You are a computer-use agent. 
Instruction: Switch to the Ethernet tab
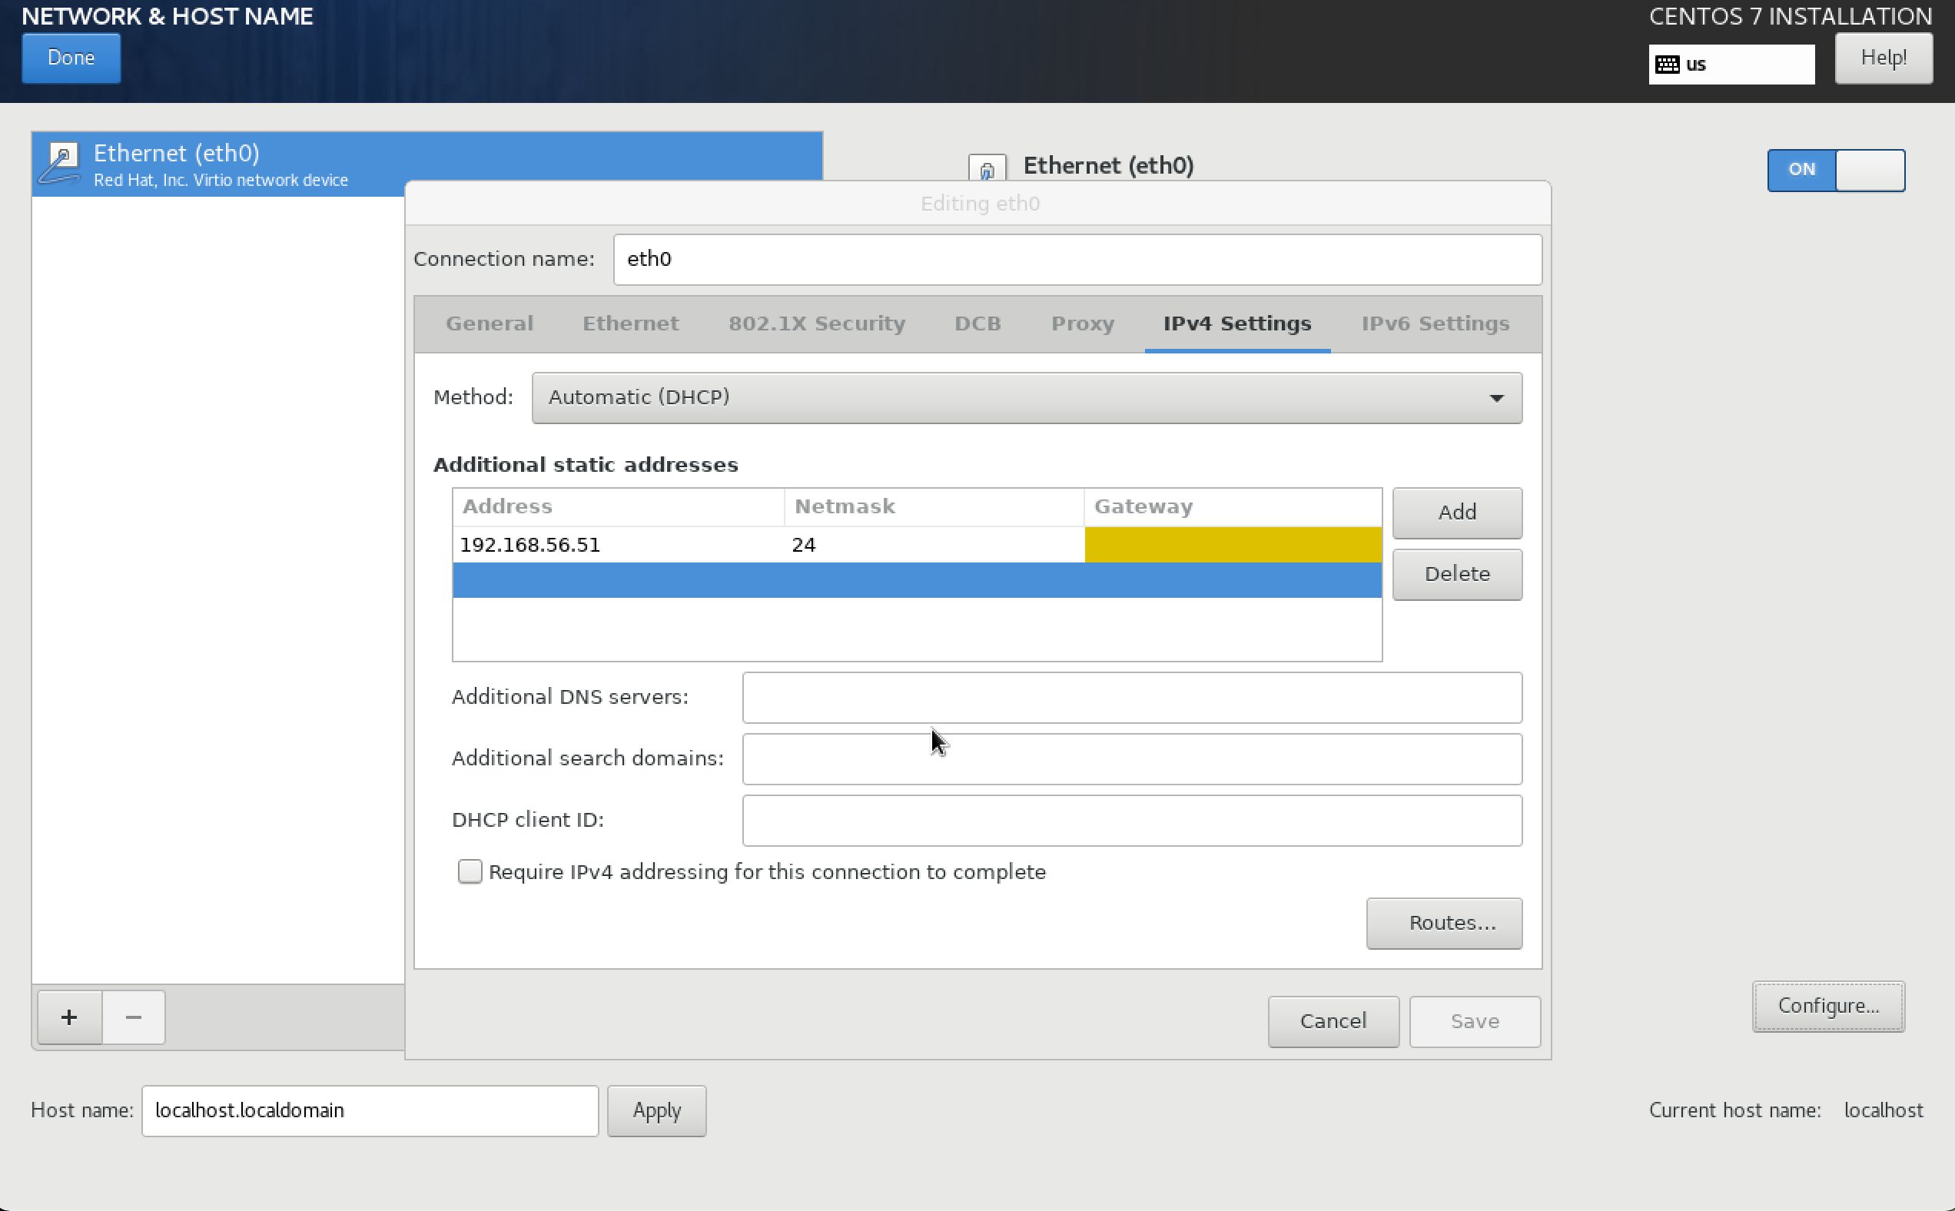click(630, 323)
